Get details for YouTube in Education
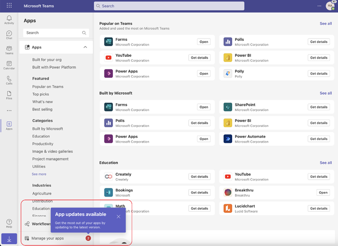338x246 pixels. [x=319, y=177]
